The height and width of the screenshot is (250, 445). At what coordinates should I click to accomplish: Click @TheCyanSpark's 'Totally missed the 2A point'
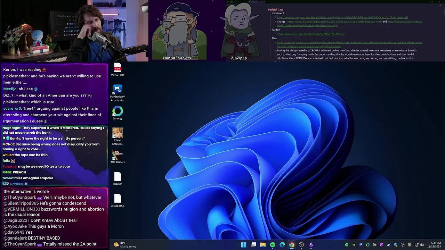(50, 244)
